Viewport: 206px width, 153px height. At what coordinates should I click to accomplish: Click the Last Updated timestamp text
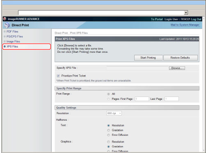179,39
